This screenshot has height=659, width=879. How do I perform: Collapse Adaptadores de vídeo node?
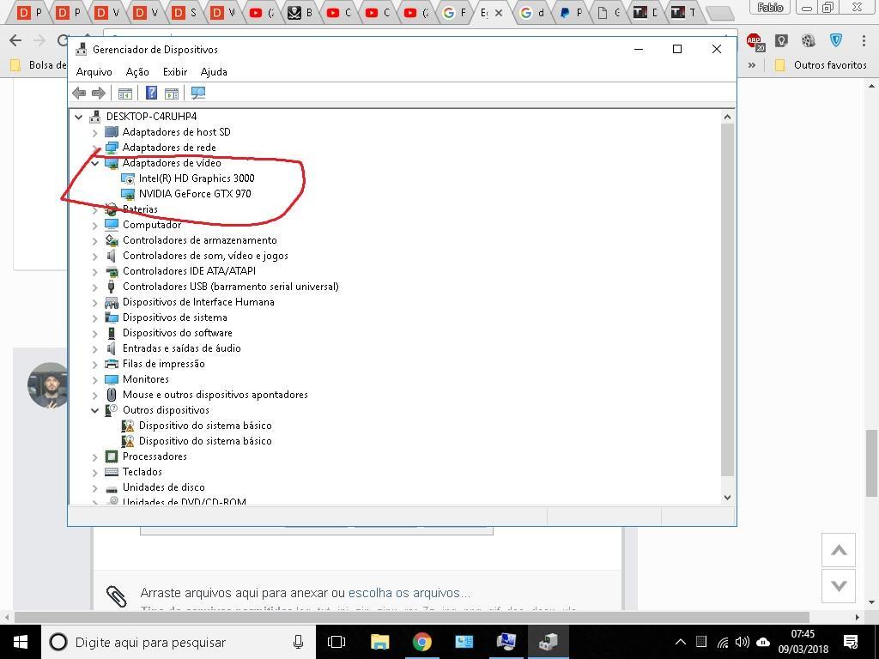(94, 163)
